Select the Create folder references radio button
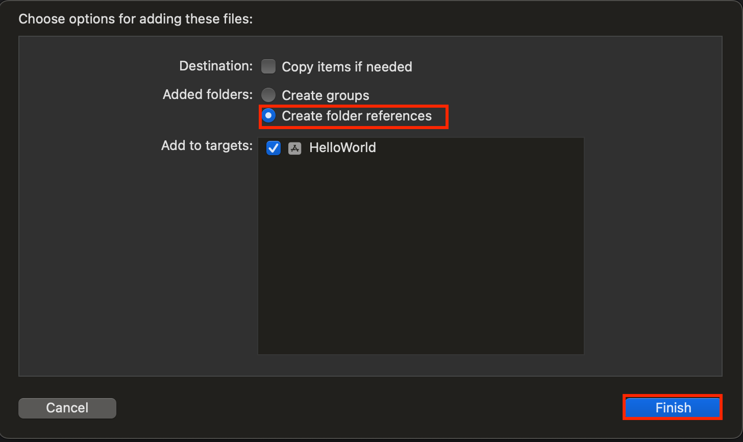The image size is (743, 442). pos(268,116)
